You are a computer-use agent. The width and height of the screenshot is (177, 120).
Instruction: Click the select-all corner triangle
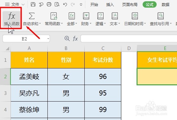[x=7, y=49]
